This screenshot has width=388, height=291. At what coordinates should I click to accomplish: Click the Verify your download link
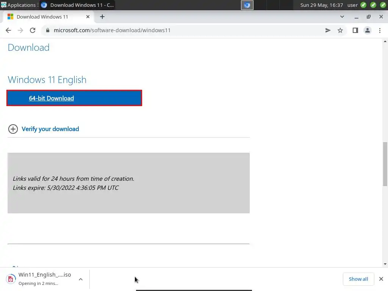(x=50, y=129)
